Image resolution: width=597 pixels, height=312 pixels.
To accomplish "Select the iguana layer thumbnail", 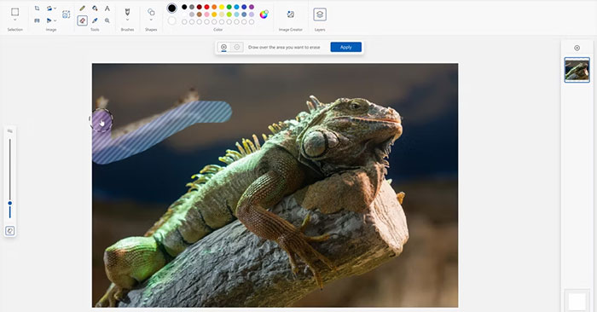I will pyautogui.click(x=577, y=70).
